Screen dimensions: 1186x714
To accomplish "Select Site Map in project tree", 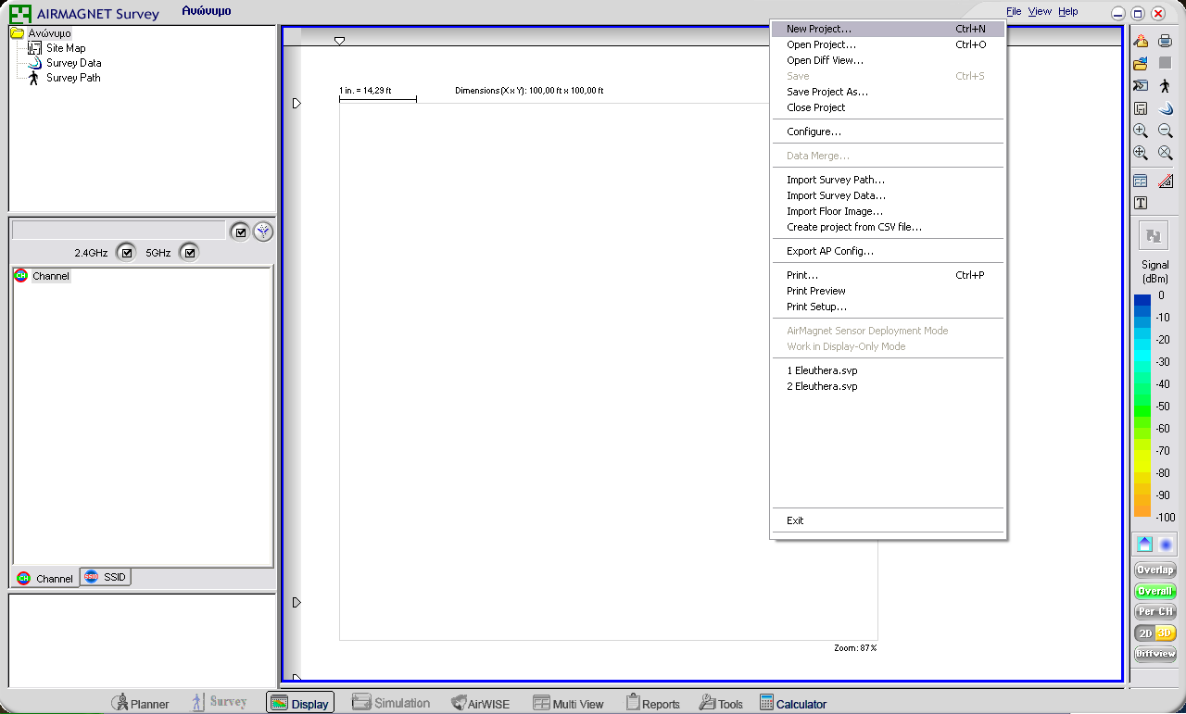I will pyautogui.click(x=66, y=48).
